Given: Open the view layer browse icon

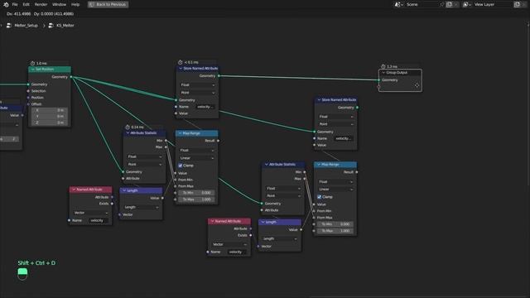Looking at the screenshot, I should tap(467, 4).
